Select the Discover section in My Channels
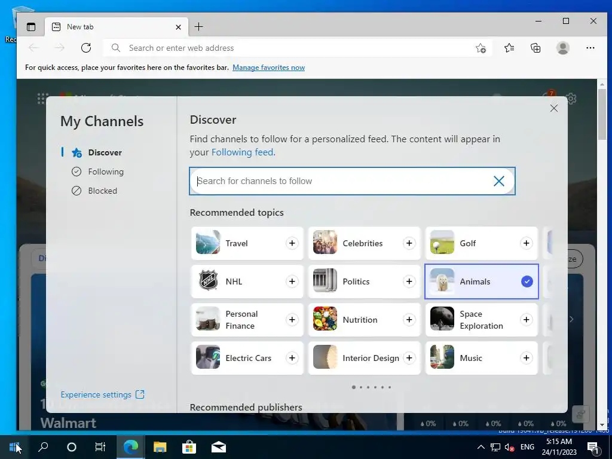Screen dimensions: 612x459 click(x=105, y=152)
